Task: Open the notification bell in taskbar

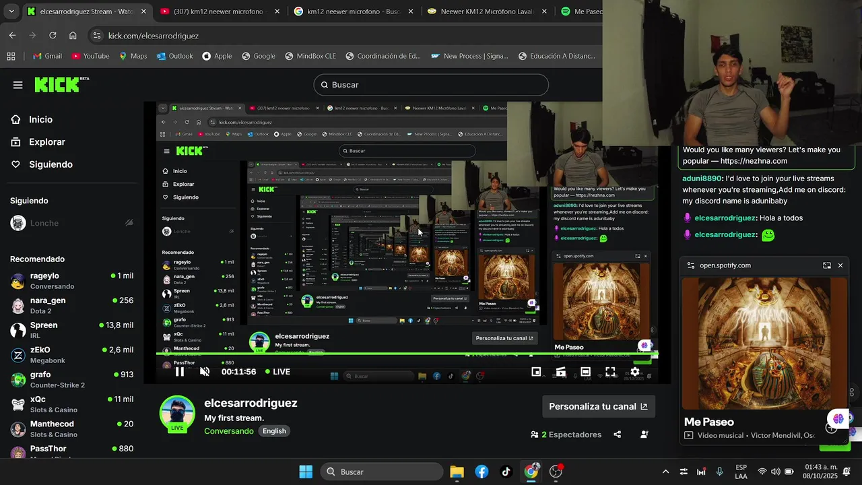Action: (x=847, y=472)
